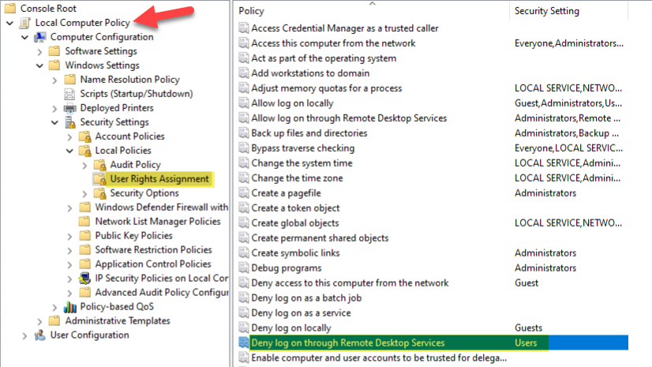
Task: Collapse the Computer Configuration node
Action: [x=25, y=37]
